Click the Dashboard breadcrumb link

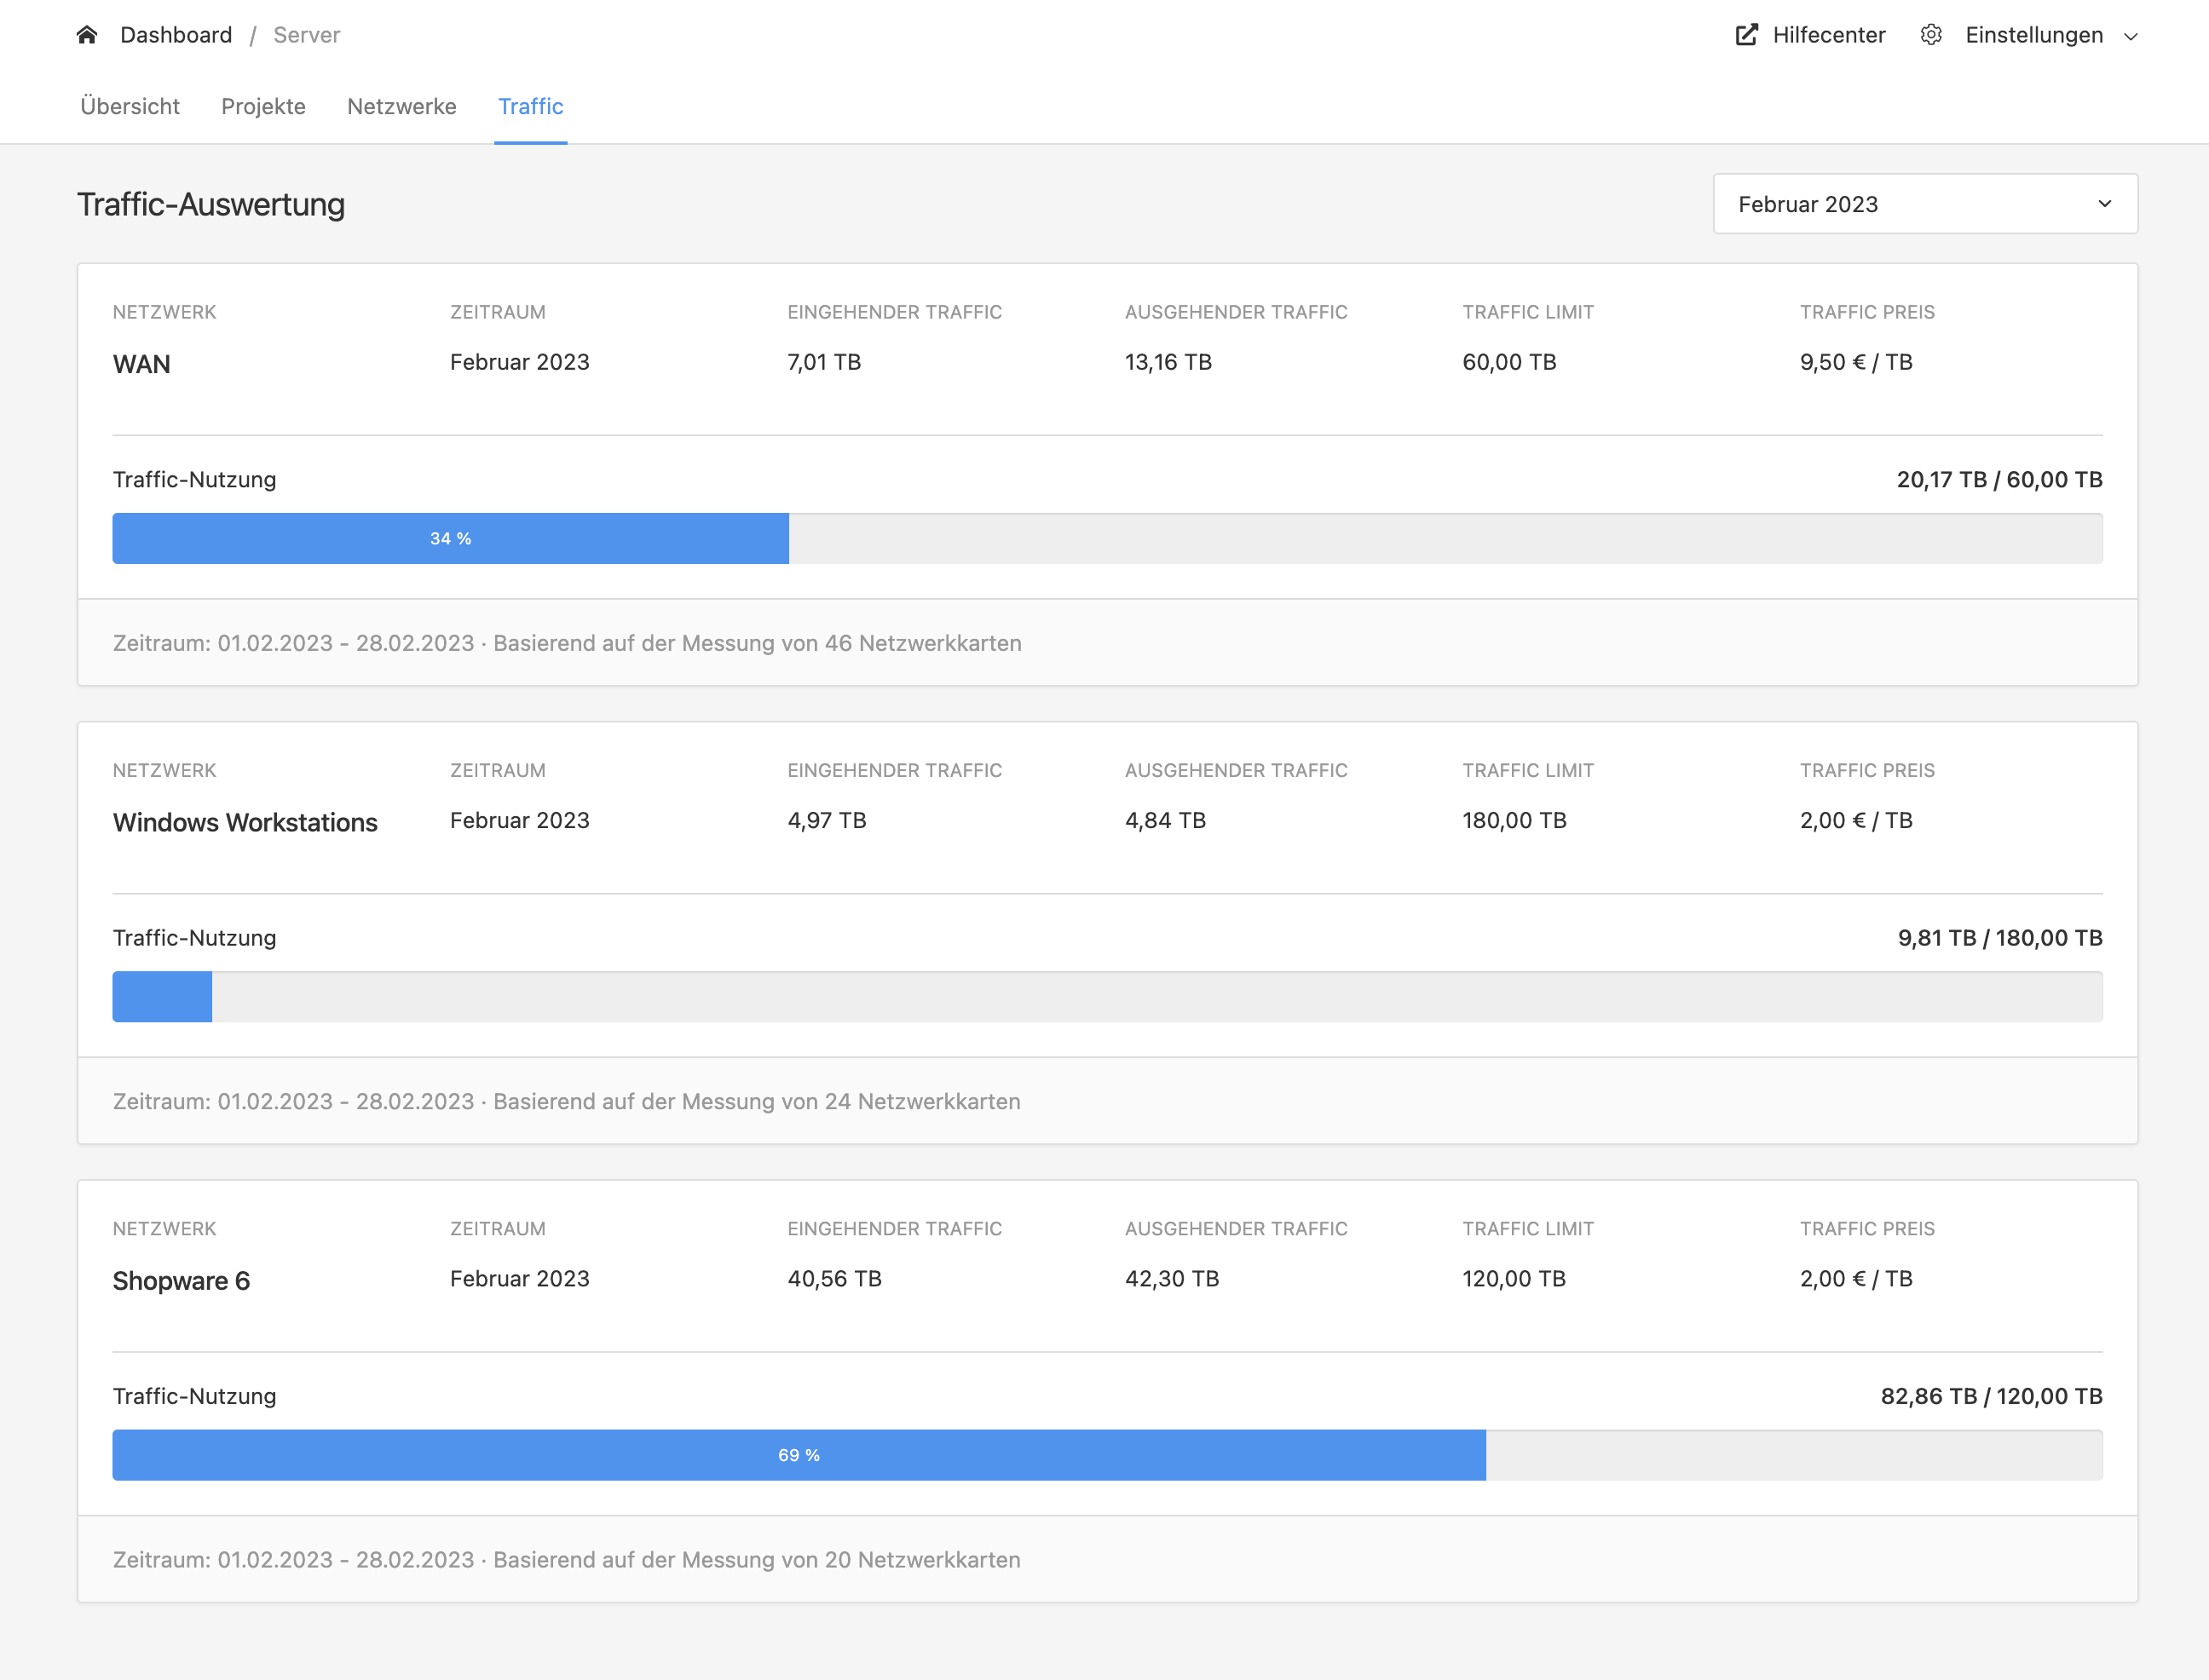point(176,33)
